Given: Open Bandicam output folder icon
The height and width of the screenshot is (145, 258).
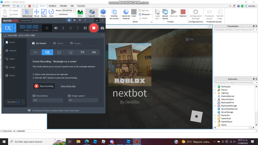Looking at the screenshot, I should click(x=75, y=20).
